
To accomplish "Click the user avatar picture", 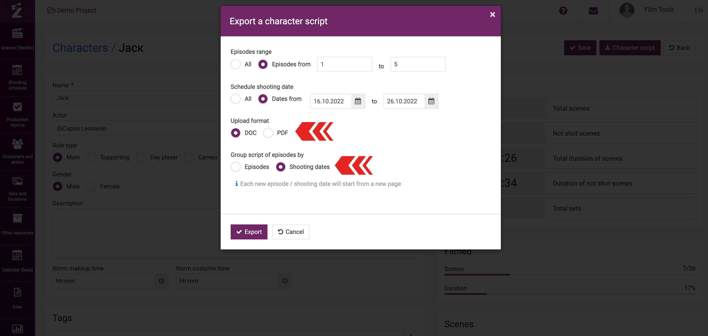I will 627,10.
